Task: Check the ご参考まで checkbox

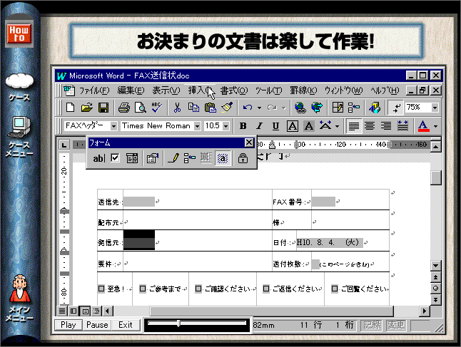Action: [143, 289]
